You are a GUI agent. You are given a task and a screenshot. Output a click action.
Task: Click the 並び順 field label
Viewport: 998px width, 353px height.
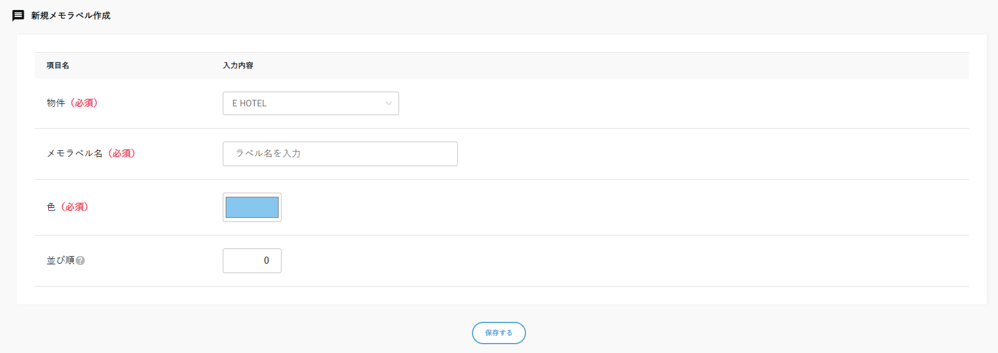tap(61, 260)
